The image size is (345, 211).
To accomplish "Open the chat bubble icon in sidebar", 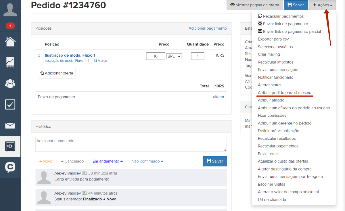I will 10,167.
